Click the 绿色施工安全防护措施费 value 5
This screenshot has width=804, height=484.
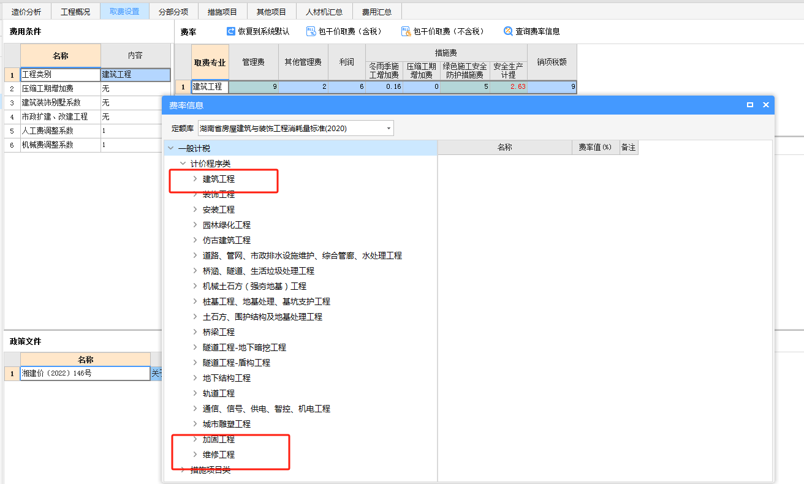[465, 87]
